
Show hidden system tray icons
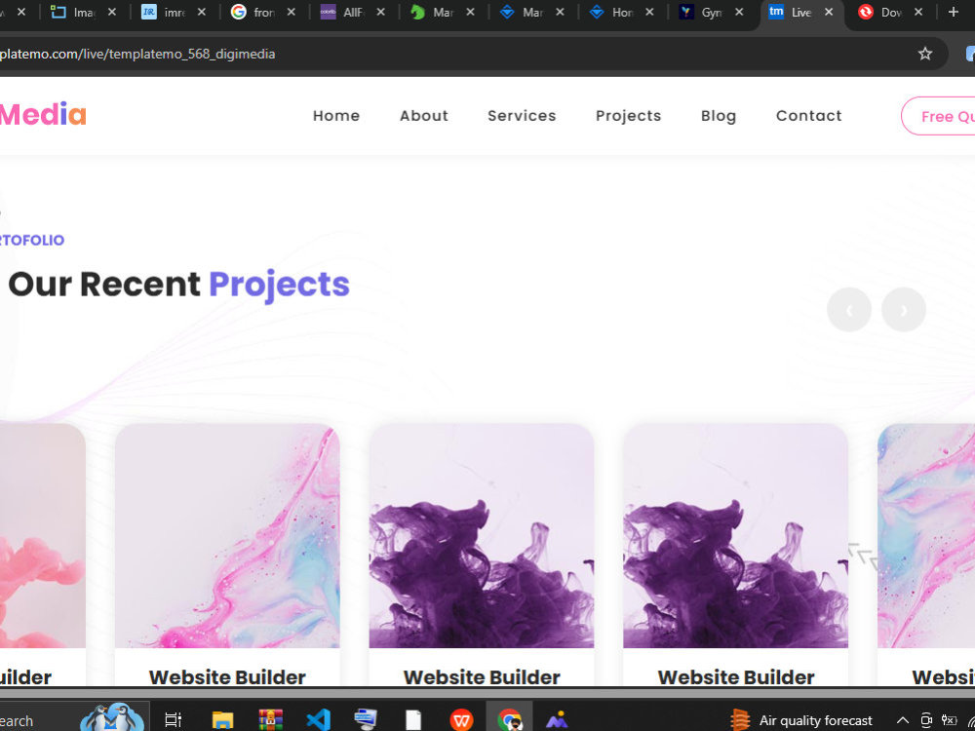(x=902, y=720)
